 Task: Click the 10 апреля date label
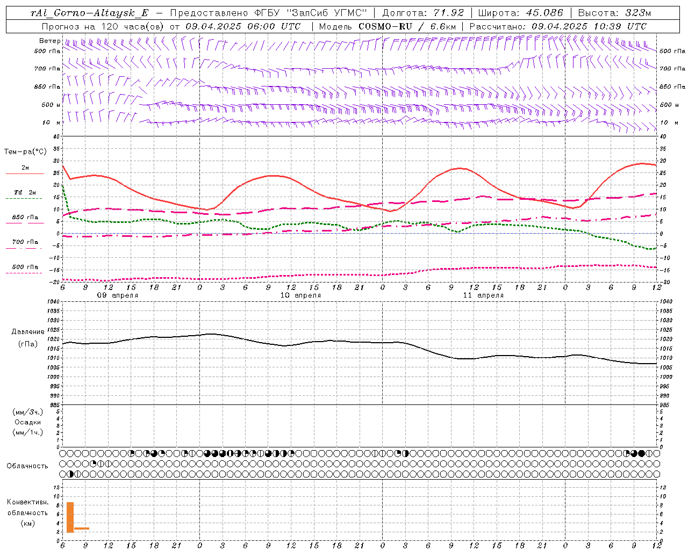(300, 295)
